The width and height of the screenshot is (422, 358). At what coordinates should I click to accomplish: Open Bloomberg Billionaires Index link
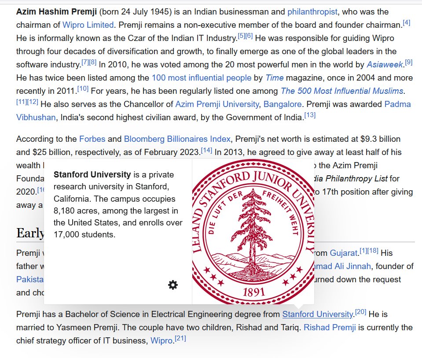[177, 139]
